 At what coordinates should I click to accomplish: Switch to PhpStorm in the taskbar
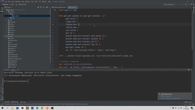tap(22, 108)
